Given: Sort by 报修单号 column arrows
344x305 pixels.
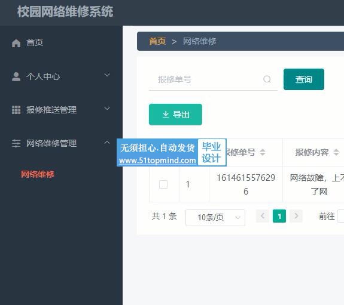Looking at the screenshot, I should pyautogui.click(x=263, y=152).
